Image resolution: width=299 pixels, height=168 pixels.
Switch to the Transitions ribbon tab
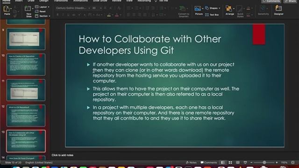coord(61,1)
